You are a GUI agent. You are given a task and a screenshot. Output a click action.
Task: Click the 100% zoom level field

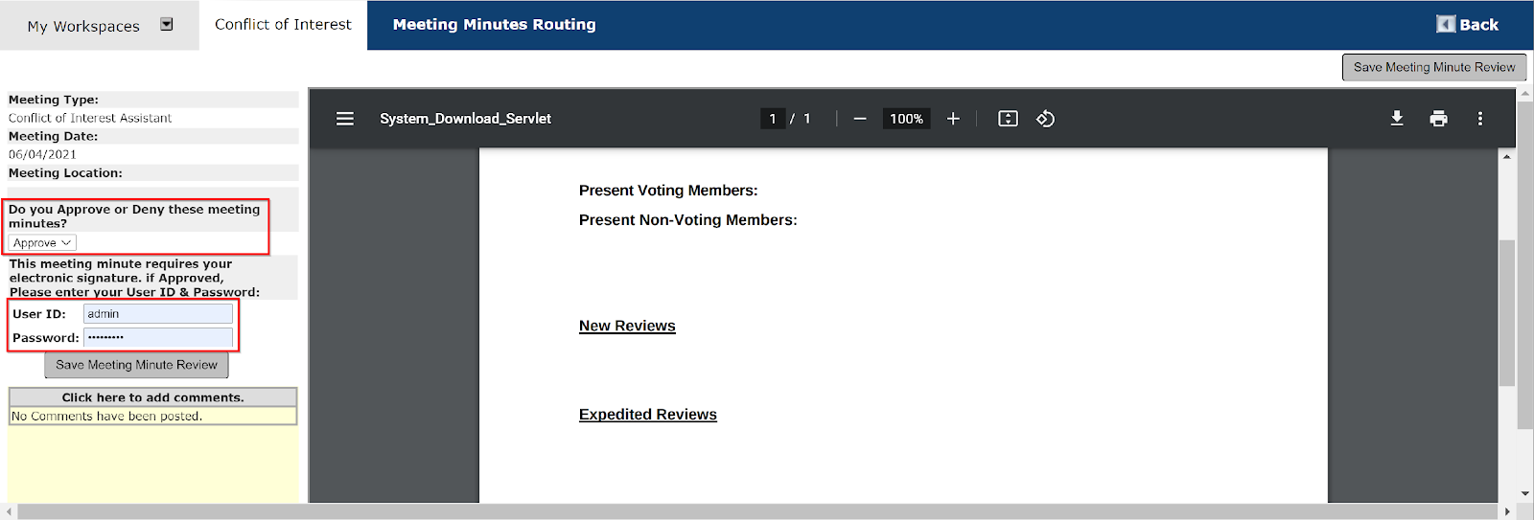(x=906, y=119)
